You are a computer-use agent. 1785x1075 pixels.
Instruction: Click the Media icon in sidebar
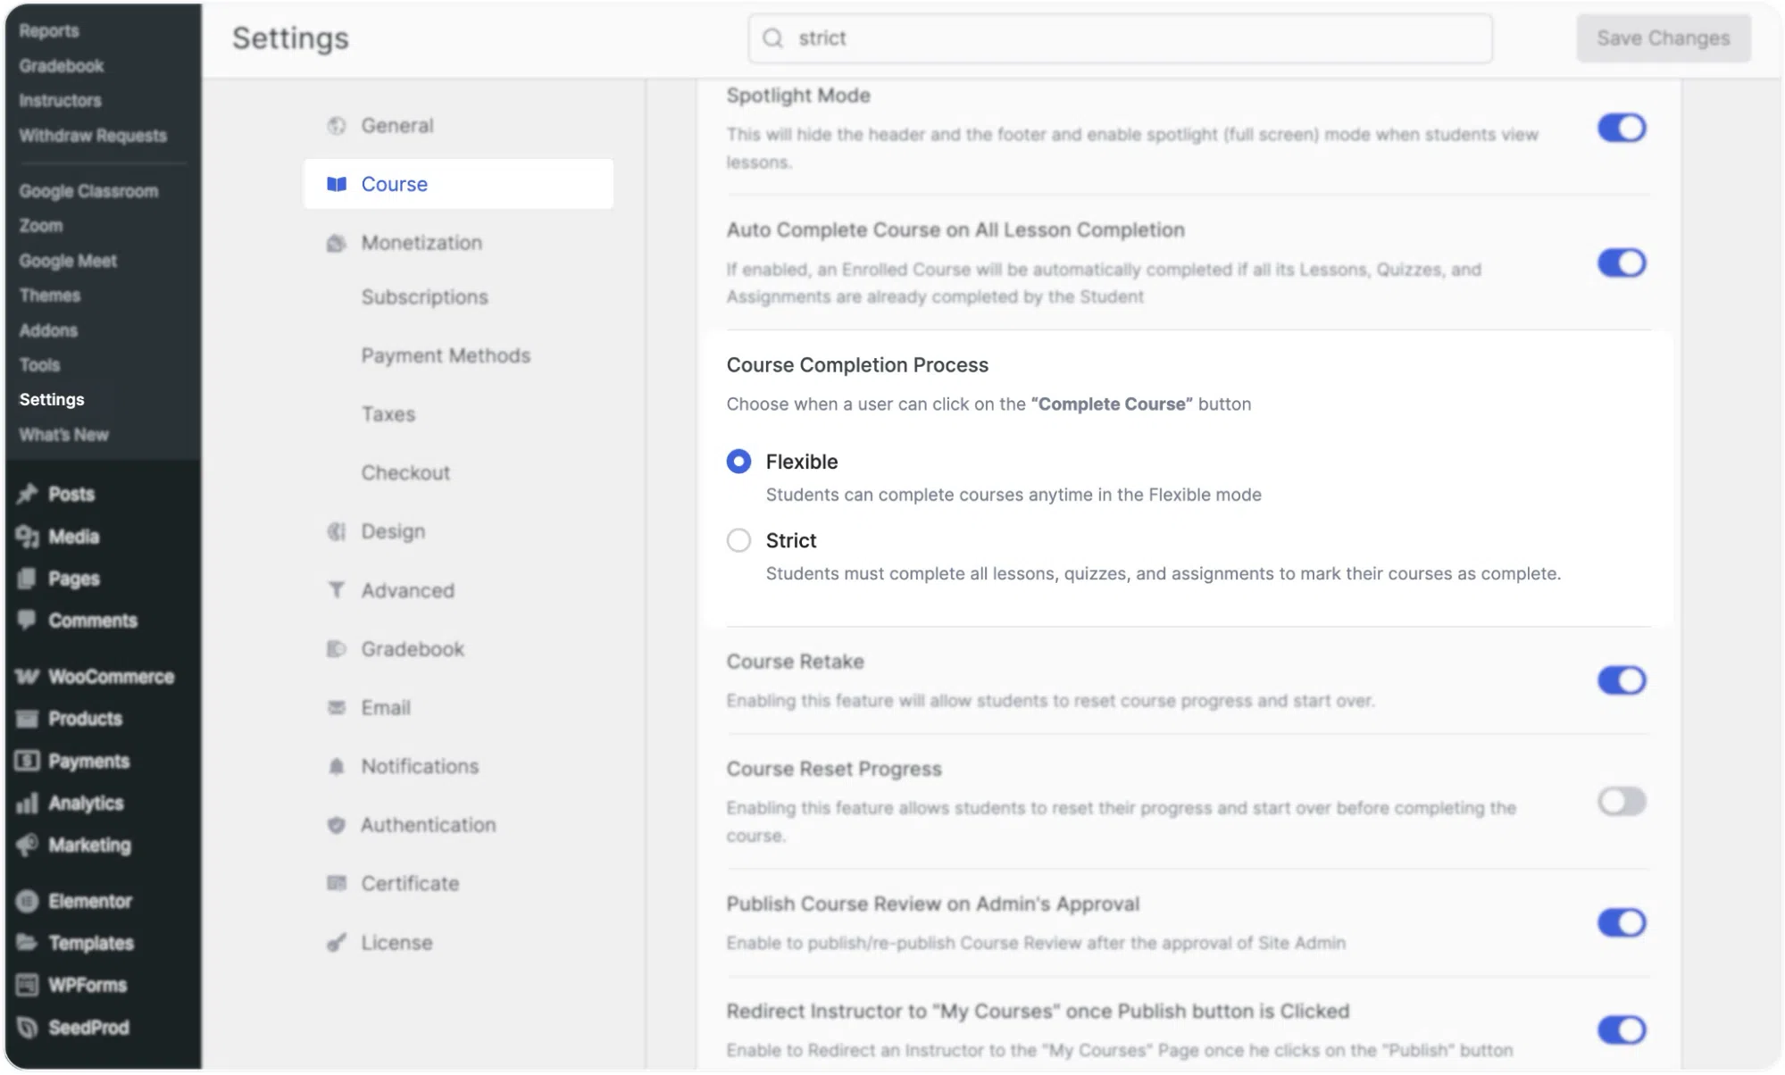[28, 537]
